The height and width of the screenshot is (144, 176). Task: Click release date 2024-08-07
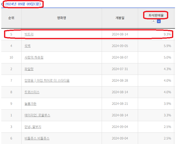(120, 57)
